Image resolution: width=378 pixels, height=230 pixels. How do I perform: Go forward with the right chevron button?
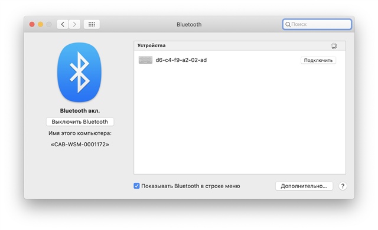click(x=74, y=24)
